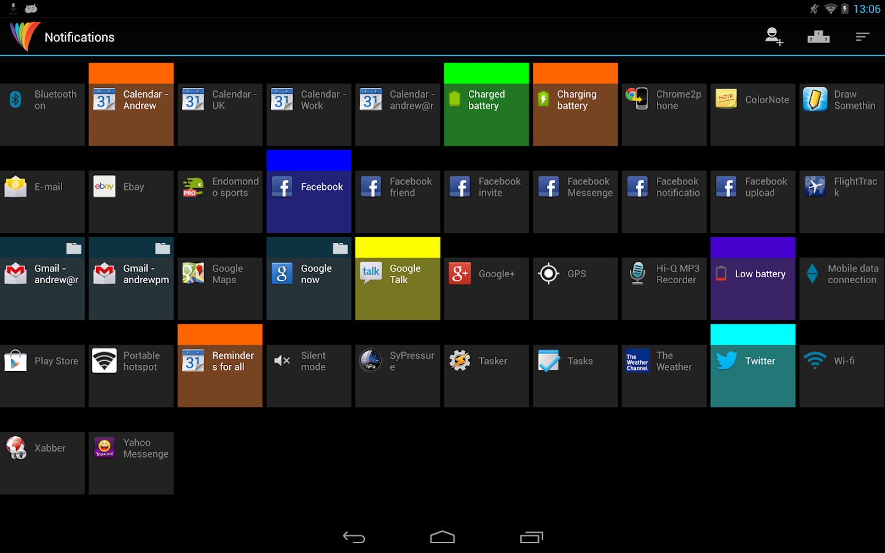Expand folder icon on Gmail - andrewpm tile
Viewport: 885px width, 553px height.
(x=162, y=248)
